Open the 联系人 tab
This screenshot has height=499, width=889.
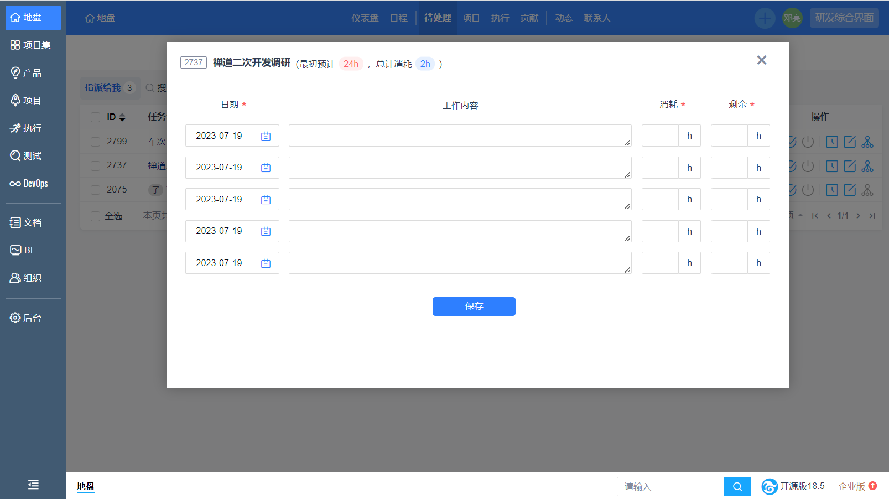[x=597, y=18]
